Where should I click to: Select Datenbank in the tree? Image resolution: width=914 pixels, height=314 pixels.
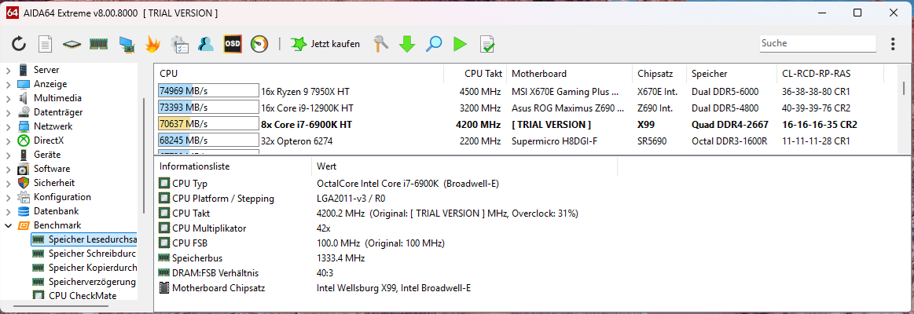[x=56, y=211]
